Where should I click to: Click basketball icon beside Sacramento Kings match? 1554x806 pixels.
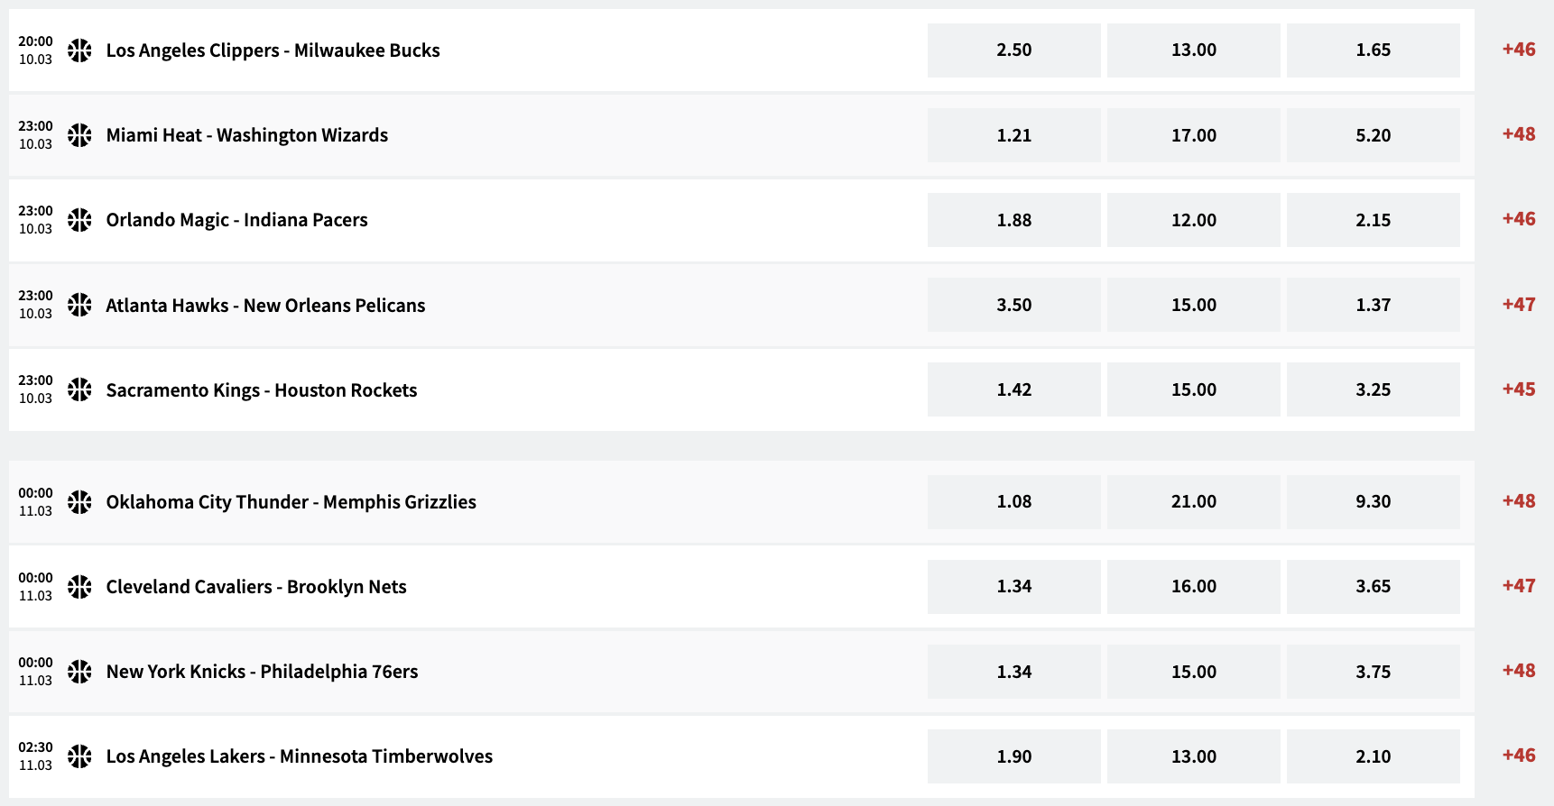click(79, 389)
